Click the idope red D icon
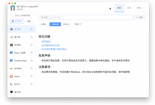The width and height of the screenshot is (155, 105). (11, 76)
